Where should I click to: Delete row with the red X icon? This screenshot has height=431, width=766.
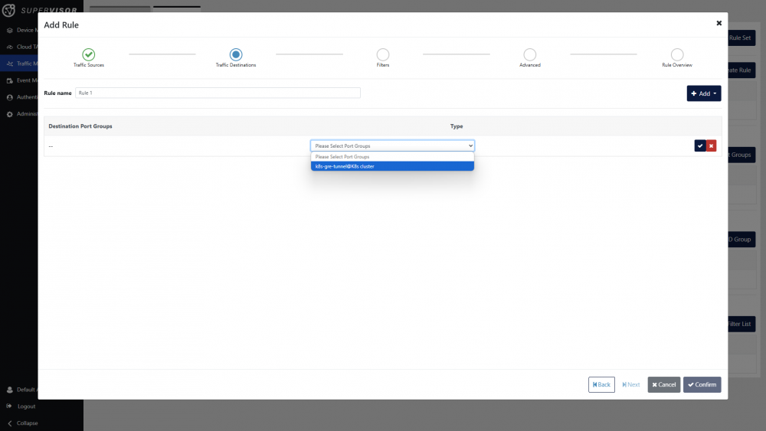click(x=711, y=145)
